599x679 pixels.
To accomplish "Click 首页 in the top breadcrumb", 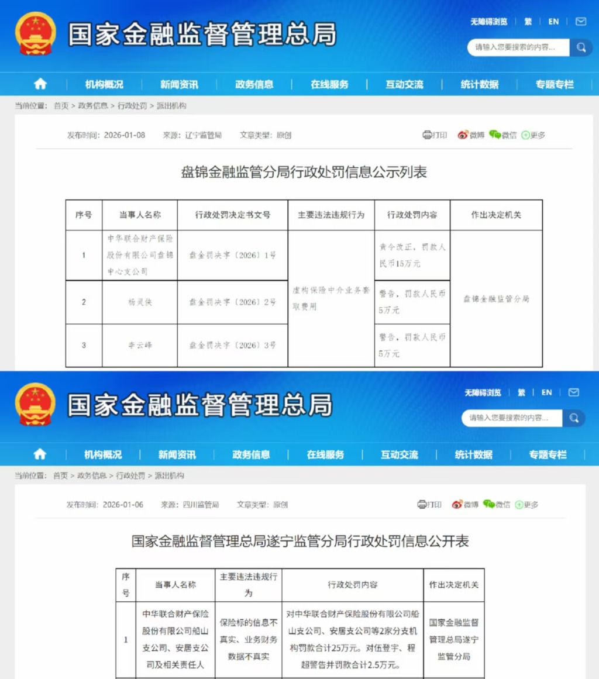I will click(x=61, y=106).
